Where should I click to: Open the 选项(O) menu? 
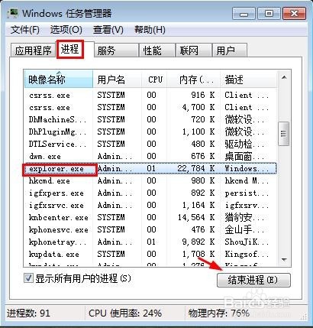click(x=66, y=30)
